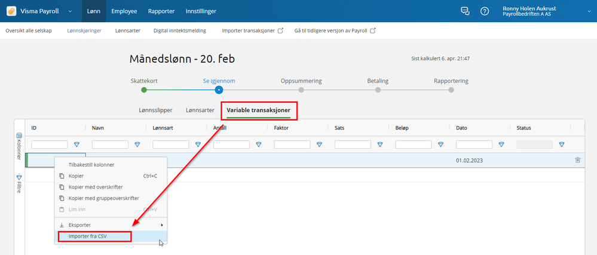The width and height of the screenshot is (597, 255).
Task: Jump to the Oppsummering step marker
Action: [301, 90]
